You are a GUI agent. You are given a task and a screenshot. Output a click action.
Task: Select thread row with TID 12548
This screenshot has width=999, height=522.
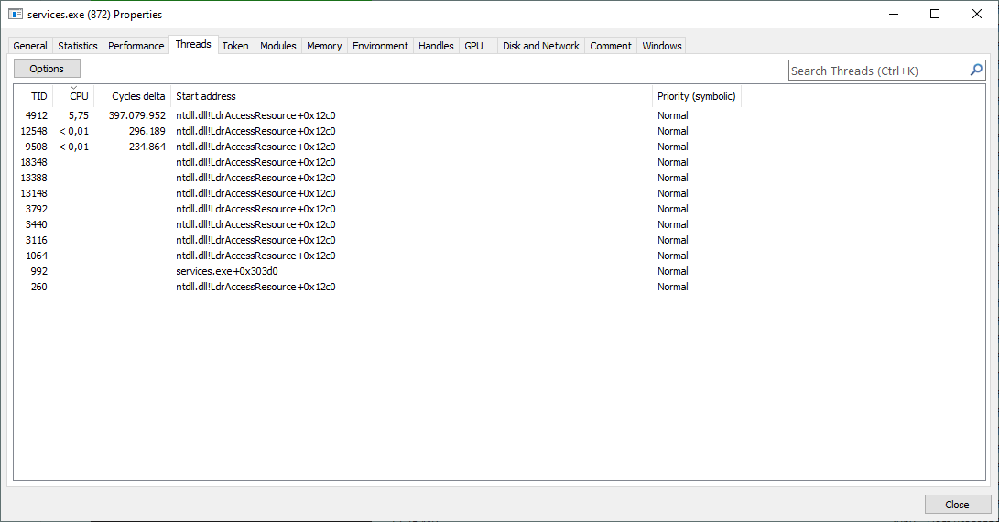click(x=499, y=131)
